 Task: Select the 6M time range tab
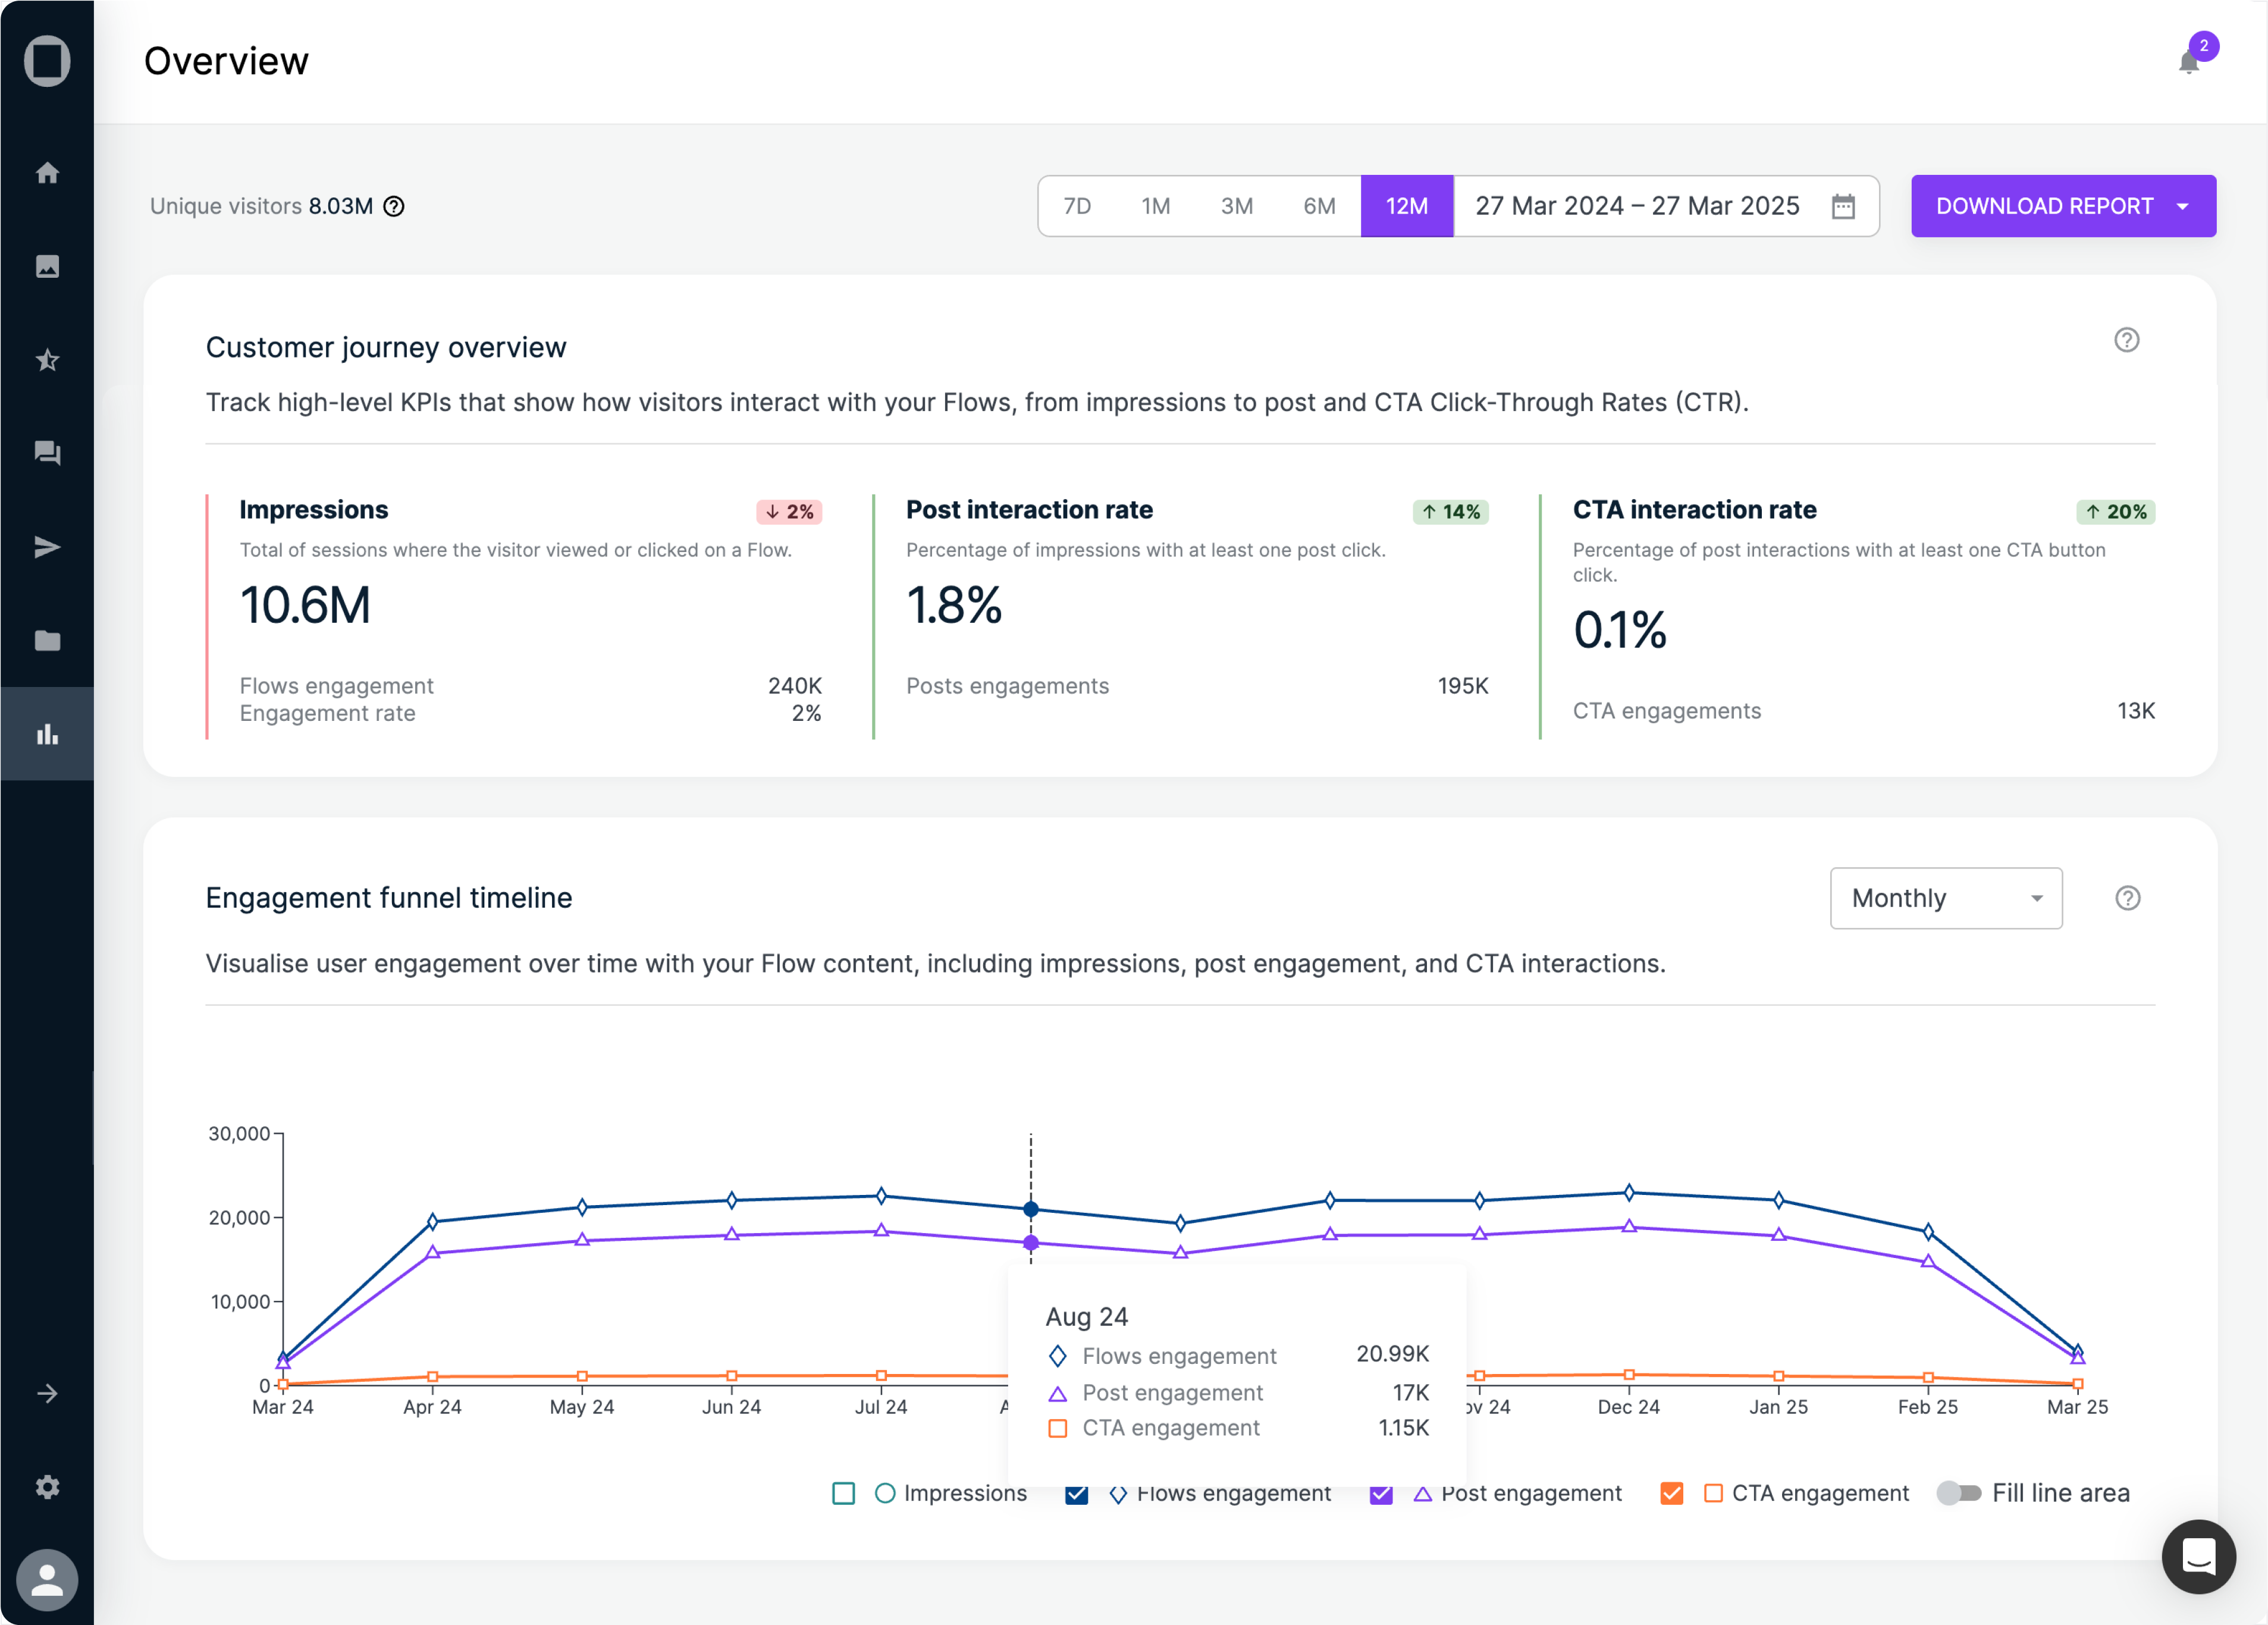(1319, 206)
